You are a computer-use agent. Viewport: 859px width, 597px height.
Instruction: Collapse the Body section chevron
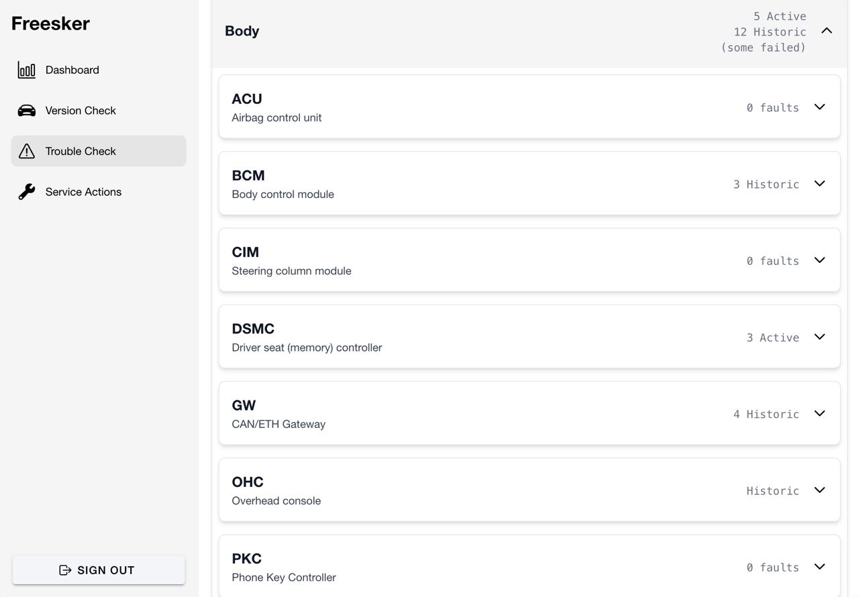pos(827,31)
